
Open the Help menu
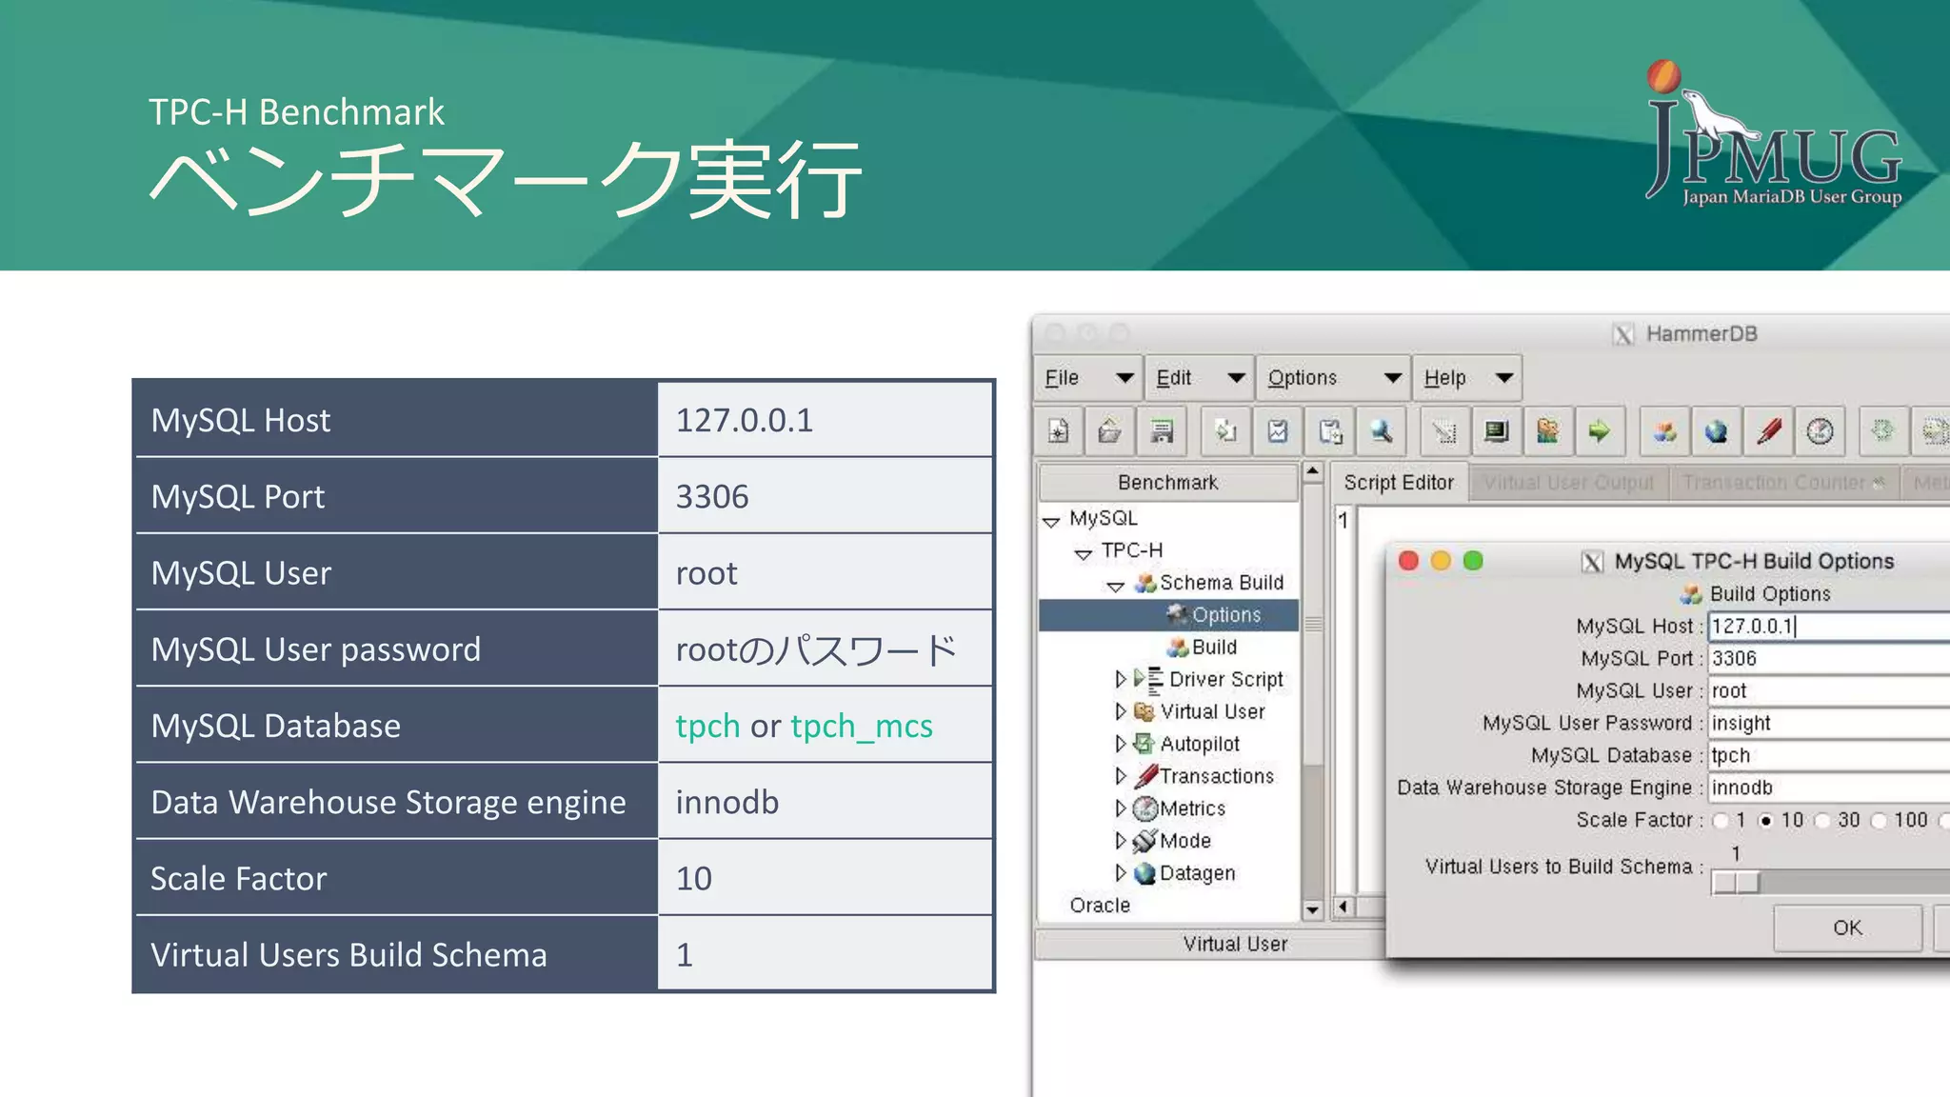point(1467,378)
